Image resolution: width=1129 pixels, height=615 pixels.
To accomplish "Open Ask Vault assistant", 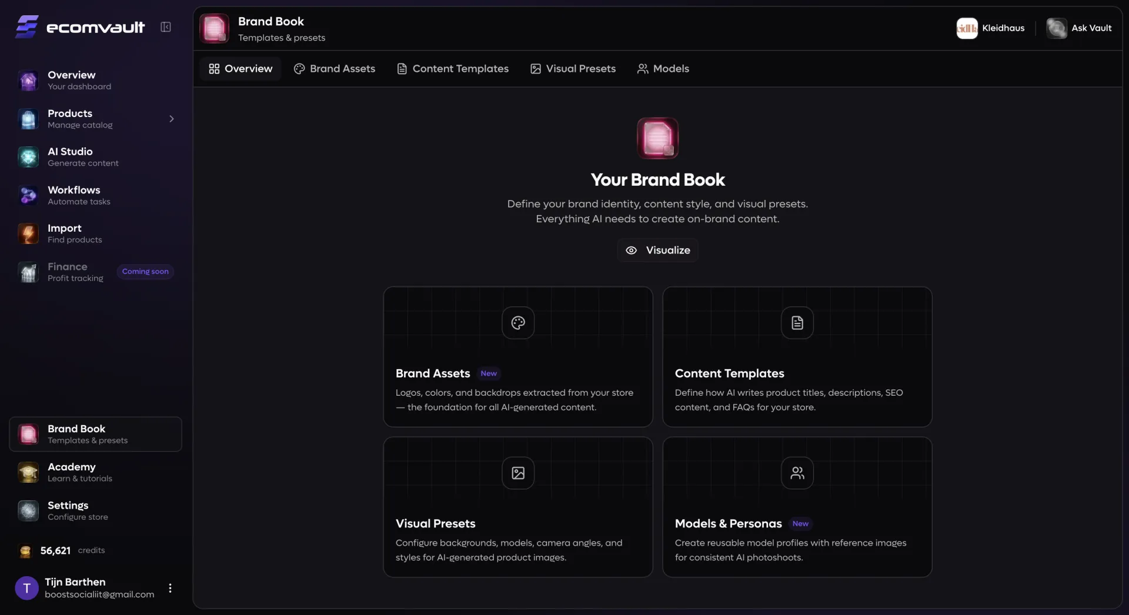I will pos(1079,28).
